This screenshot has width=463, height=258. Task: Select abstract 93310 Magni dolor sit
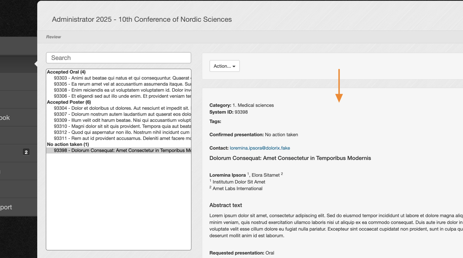pos(119,126)
